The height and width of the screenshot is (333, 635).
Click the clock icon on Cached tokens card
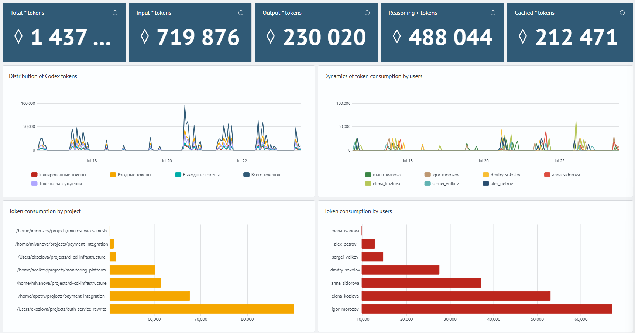pos(622,13)
